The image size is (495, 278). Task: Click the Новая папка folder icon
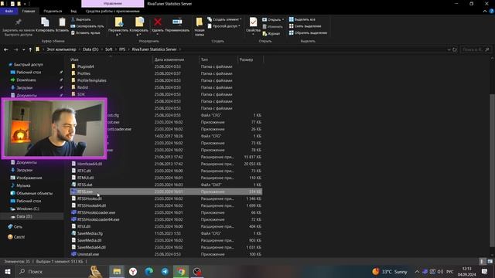pyautogui.click(x=200, y=22)
